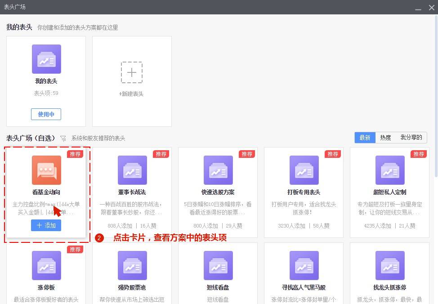
Task: Open the 短线看盘 card icon
Action: coord(218,265)
